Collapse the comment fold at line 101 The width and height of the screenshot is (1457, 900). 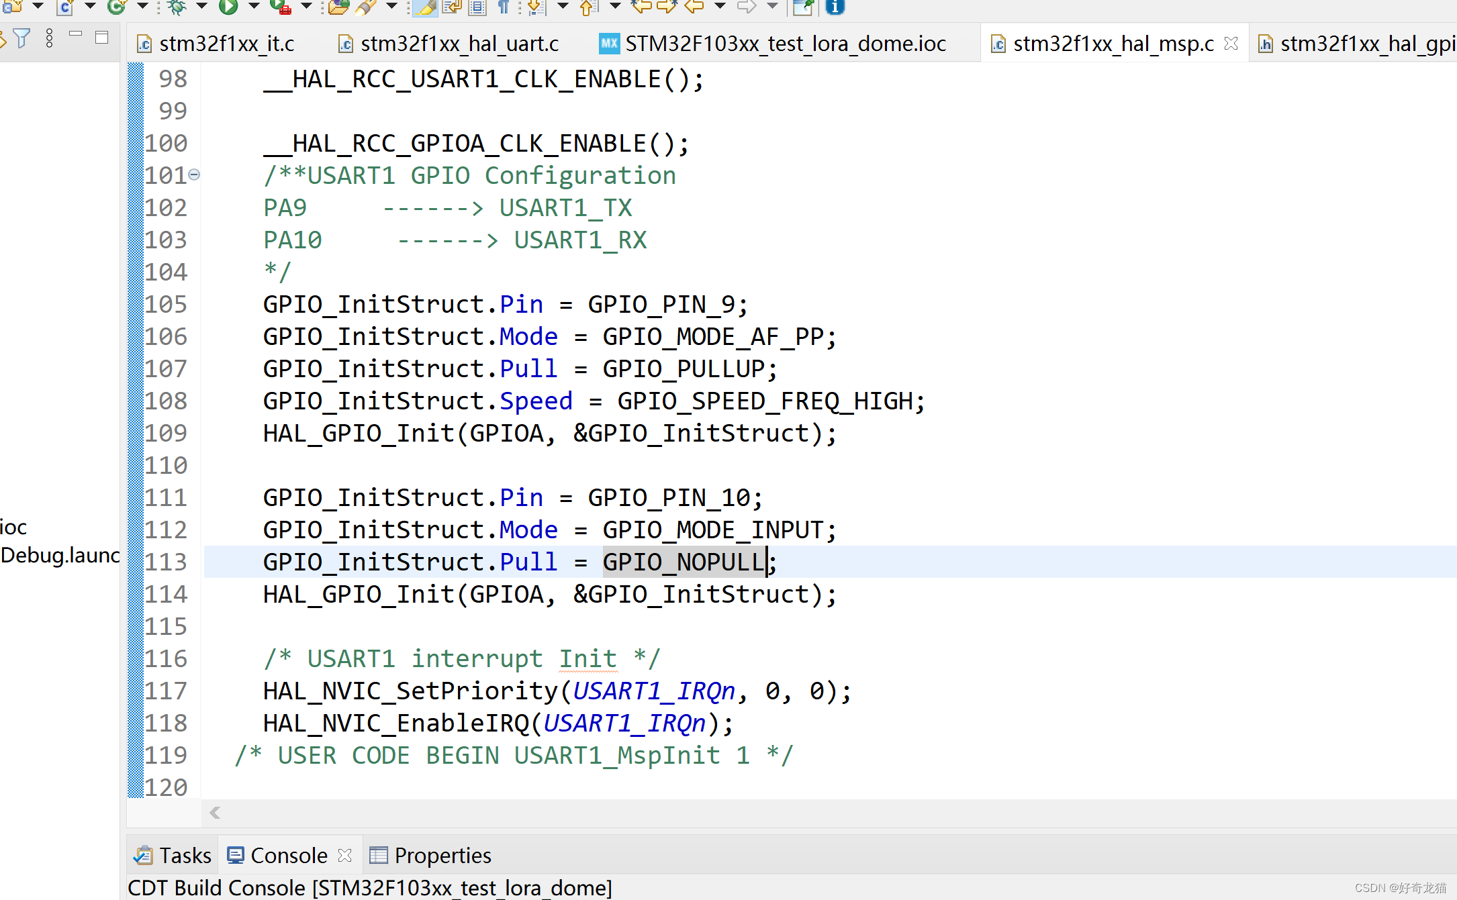(194, 174)
